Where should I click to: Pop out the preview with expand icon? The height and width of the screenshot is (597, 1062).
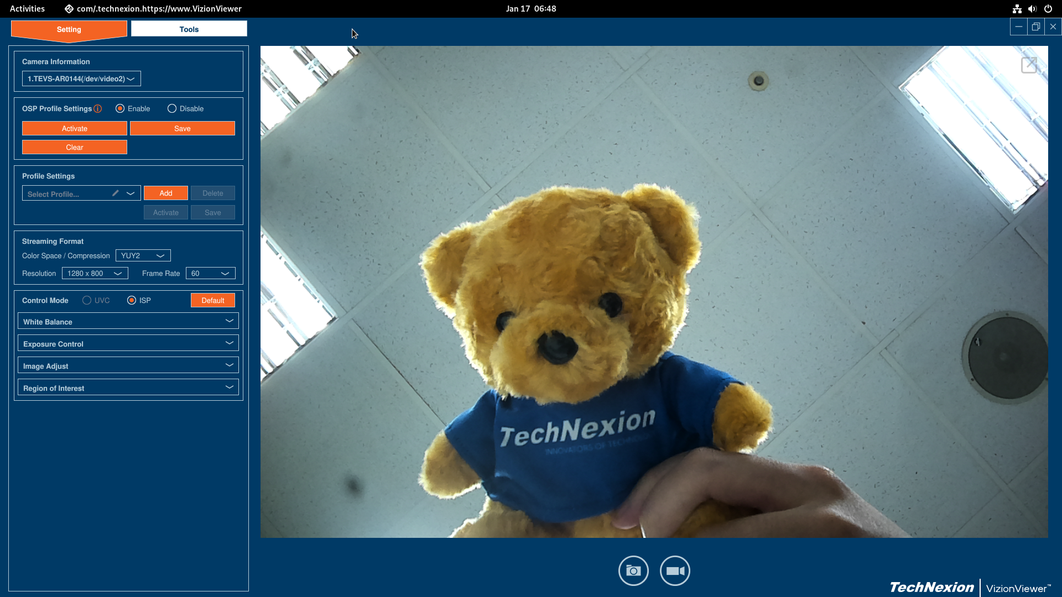[1029, 65]
